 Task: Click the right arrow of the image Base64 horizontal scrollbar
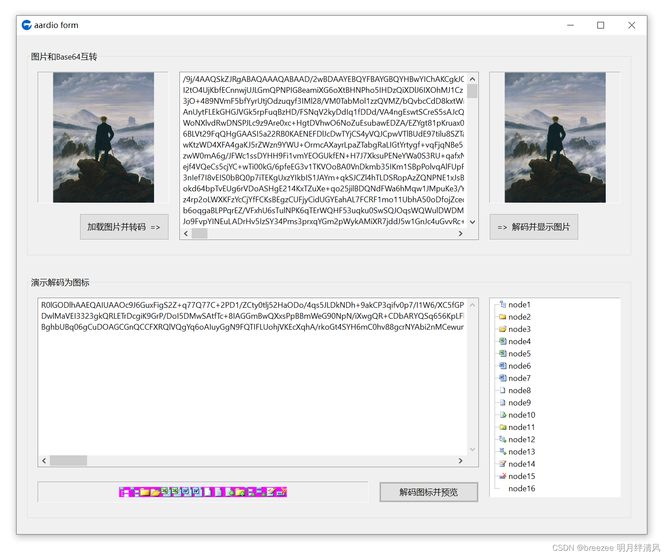coord(460,233)
